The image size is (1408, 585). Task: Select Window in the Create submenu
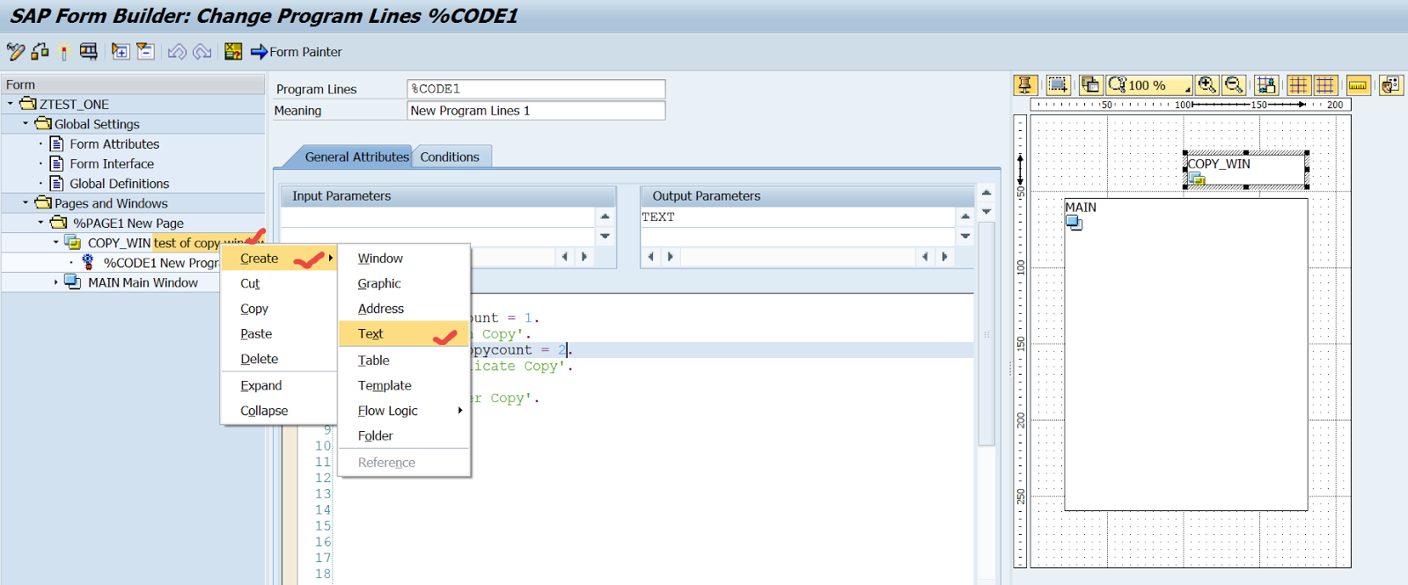coord(404,259)
